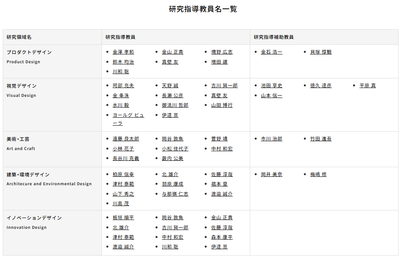Open 御法川 哲郎 profile link
Screen dimensions: 401x258
[x=175, y=105]
